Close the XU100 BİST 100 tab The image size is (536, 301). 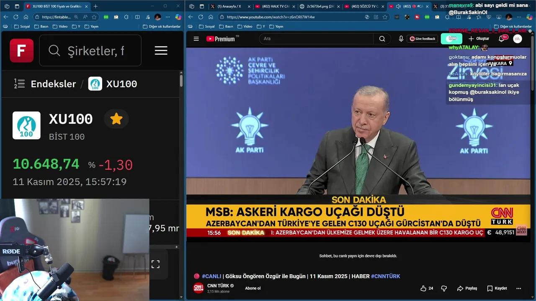click(x=86, y=6)
